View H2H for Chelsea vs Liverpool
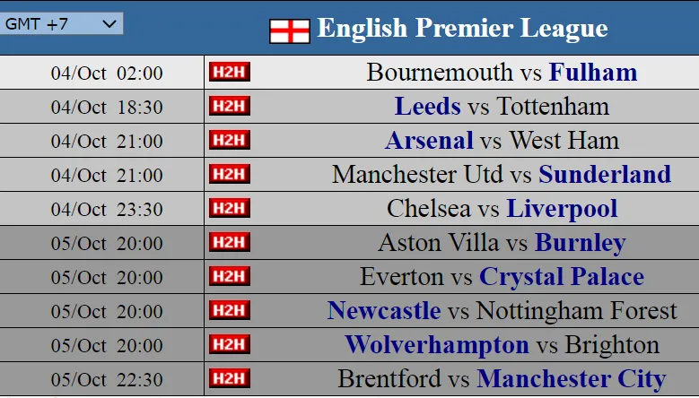 pos(229,209)
